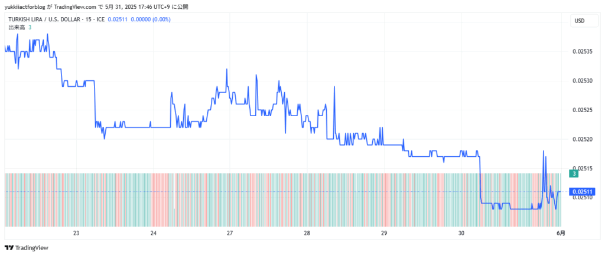The image size is (605, 256).
Task: Click the TradingView.com text in header
Action: (76, 7)
